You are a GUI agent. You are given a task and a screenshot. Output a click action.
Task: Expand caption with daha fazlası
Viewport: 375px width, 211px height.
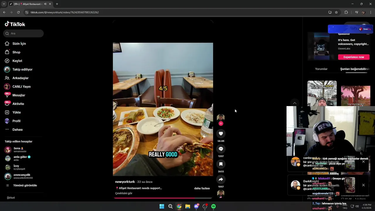click(x=202, y=188)
